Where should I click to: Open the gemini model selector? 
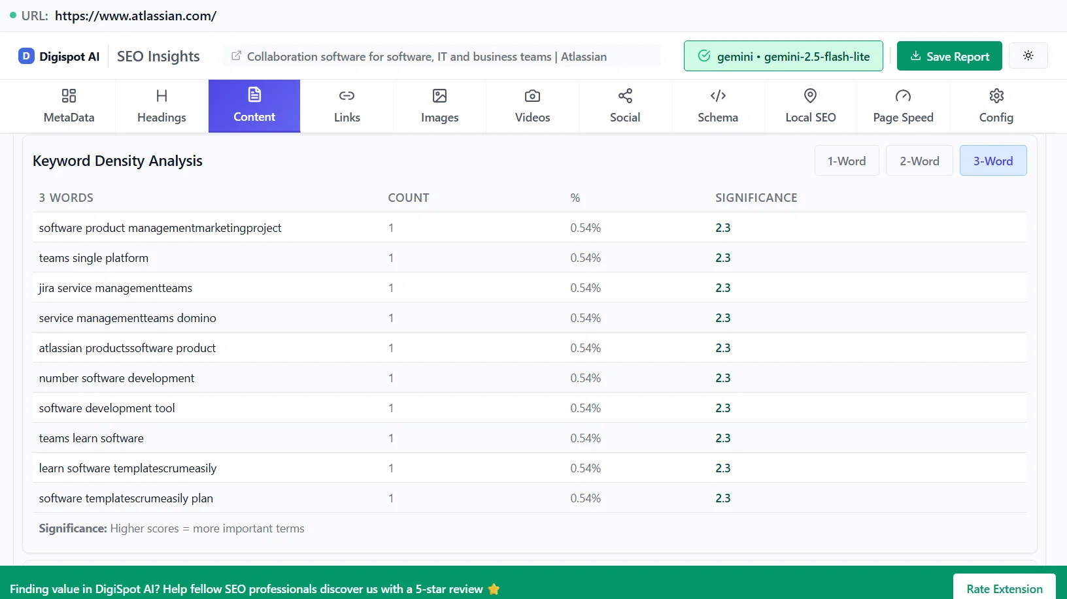[x=783, y=56]
